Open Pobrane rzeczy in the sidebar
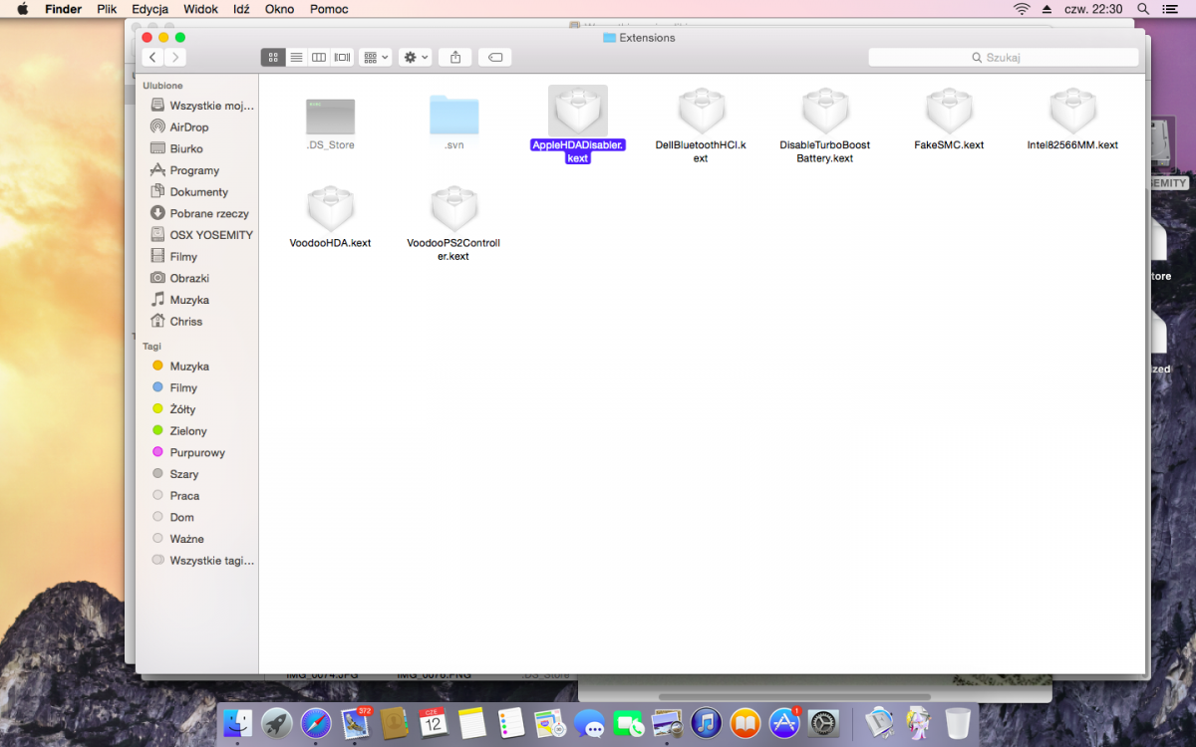The image size is (1196, 747). click(x=200, y=213)
